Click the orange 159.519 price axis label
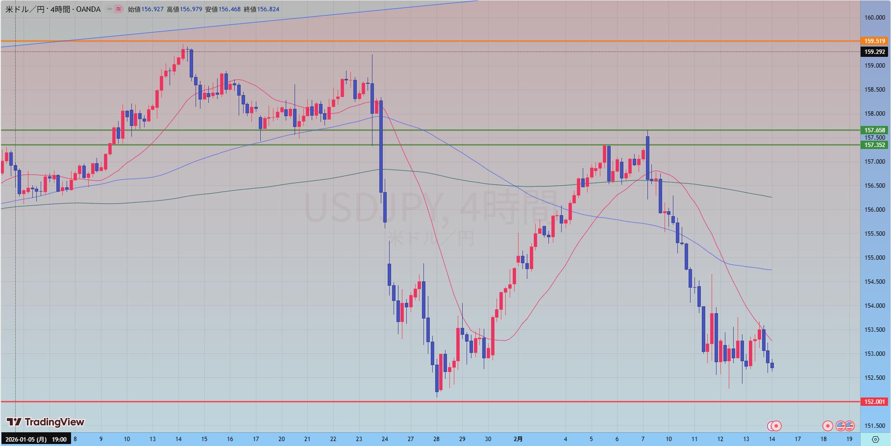Screen dimensions: 891x446 coord(875,41)
